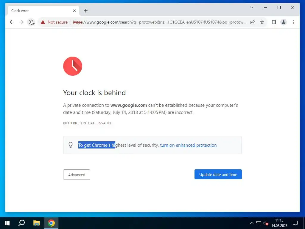The height and width of the screenshot is (229, 305).
Task: Click the bold www.google.com text
Action: pos(129,105)
